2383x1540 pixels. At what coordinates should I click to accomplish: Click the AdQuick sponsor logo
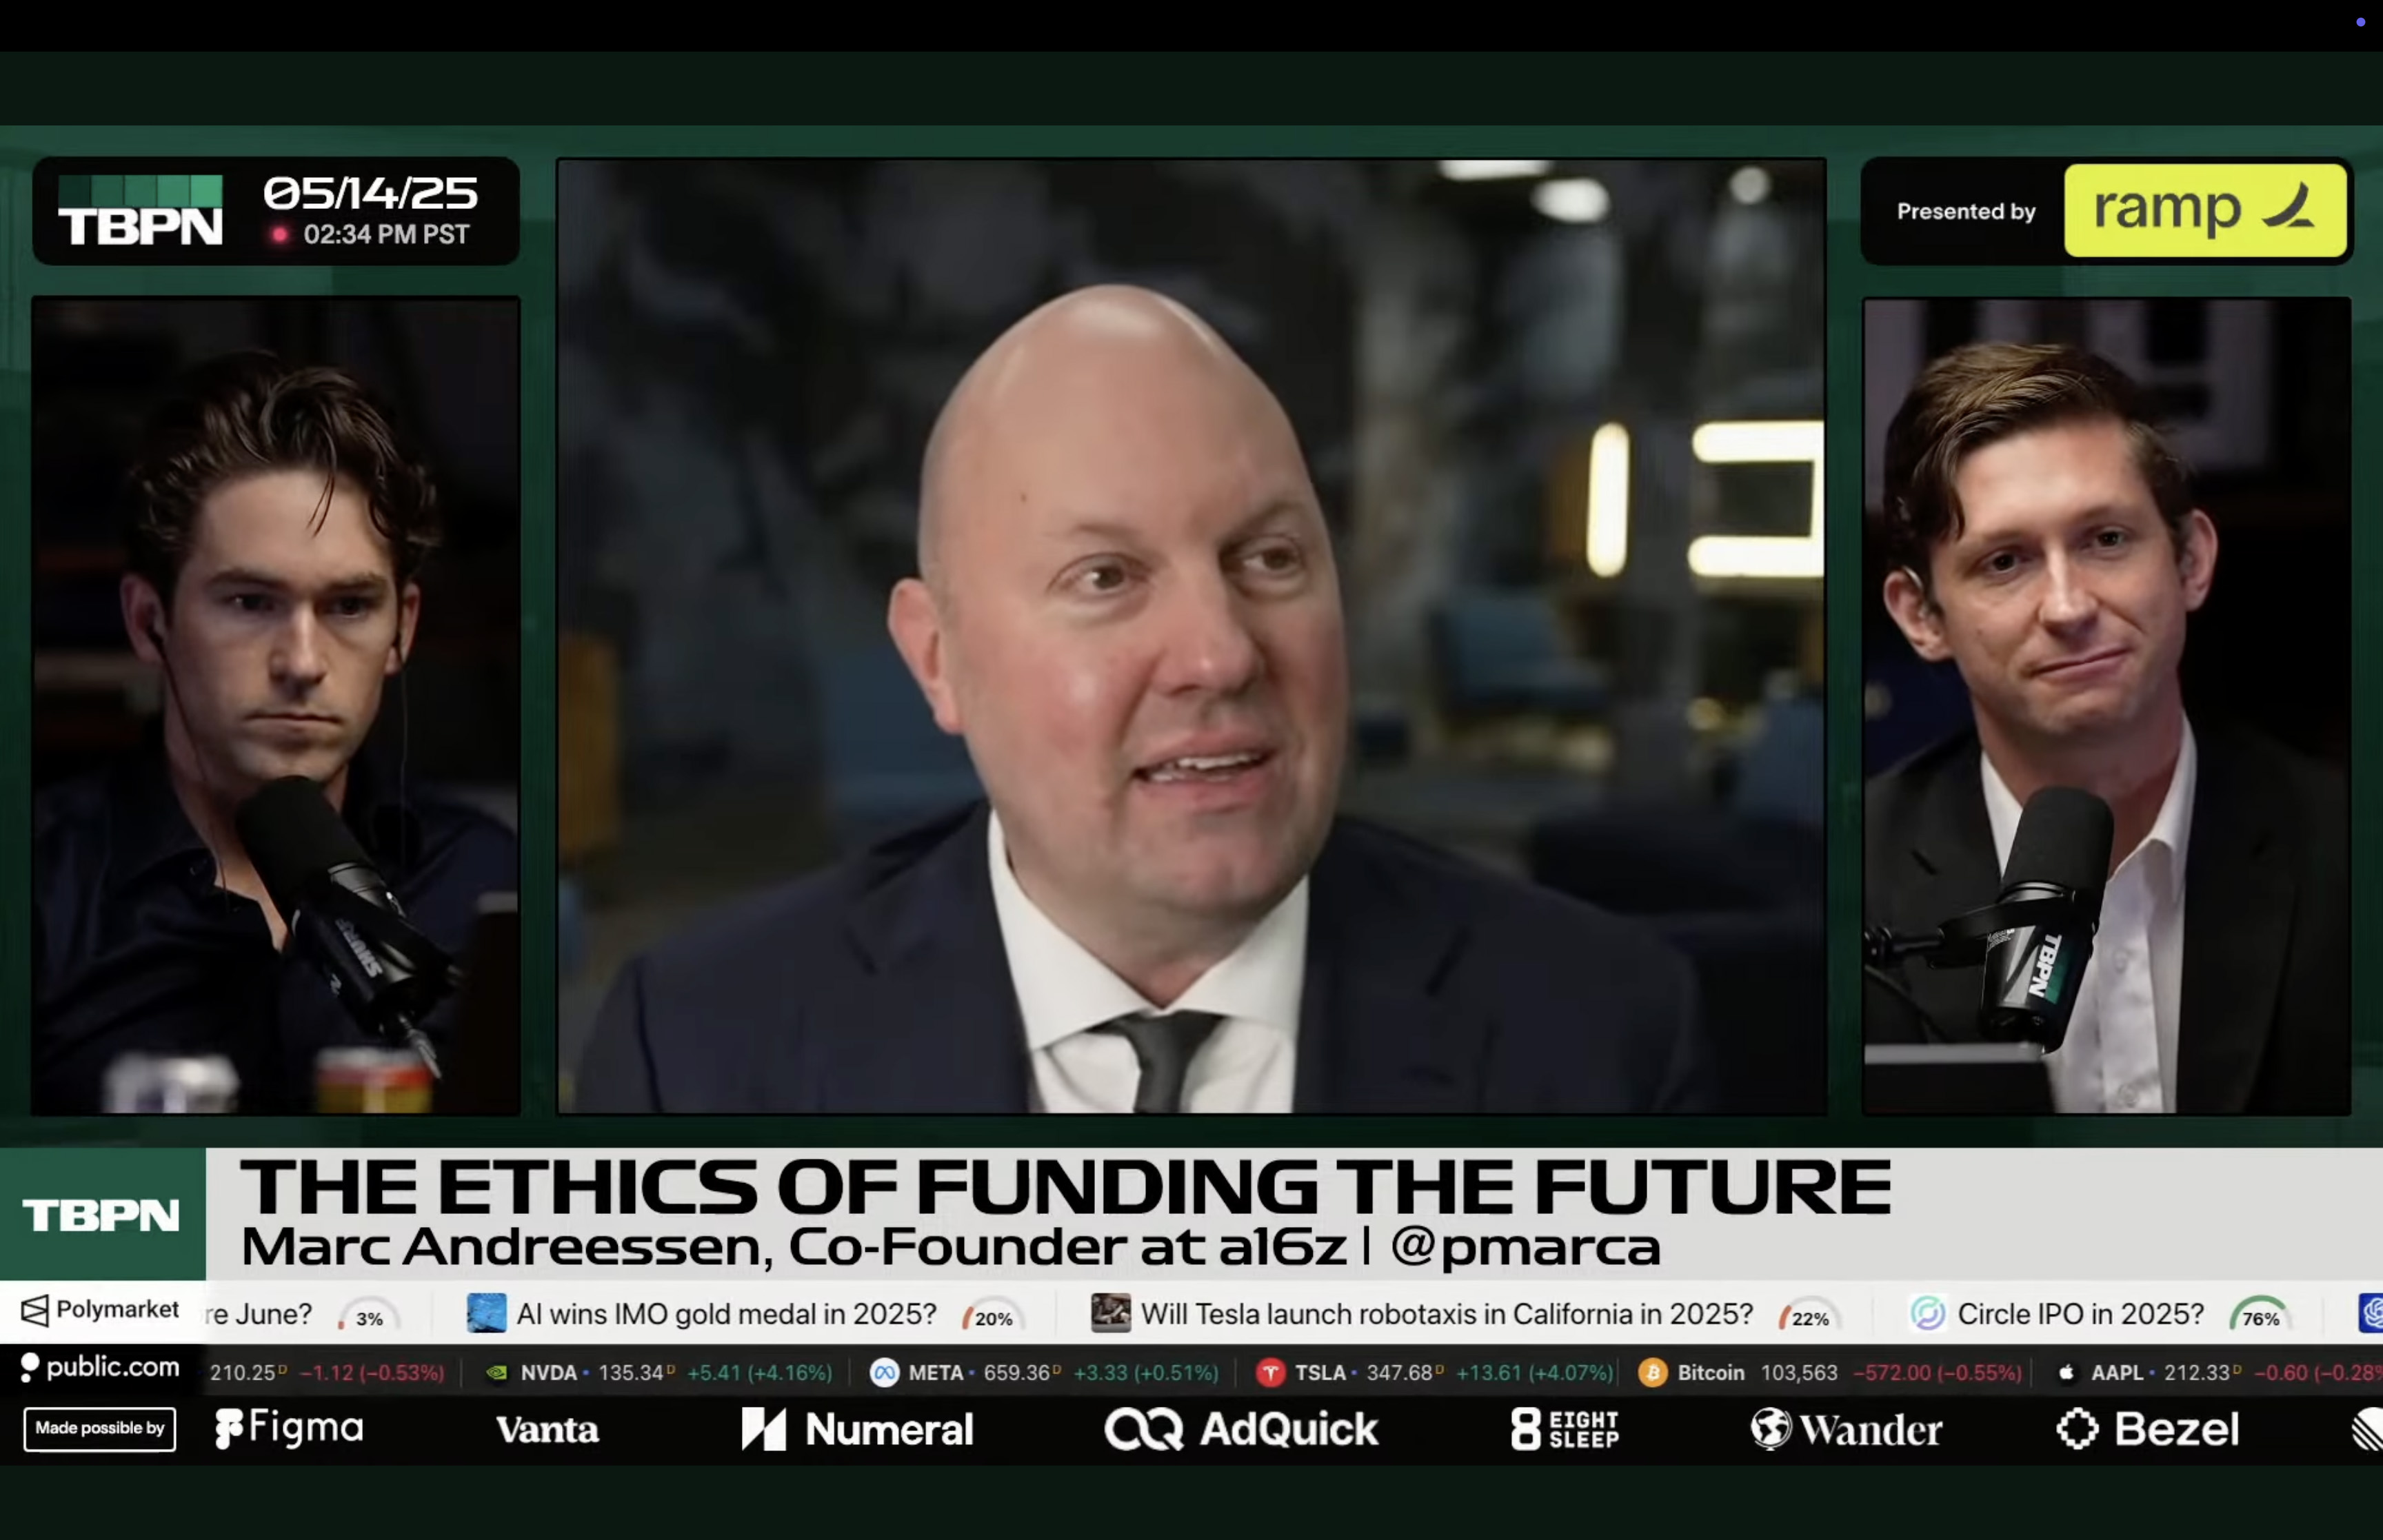pyautogui.click(x=1241, y=1429)
